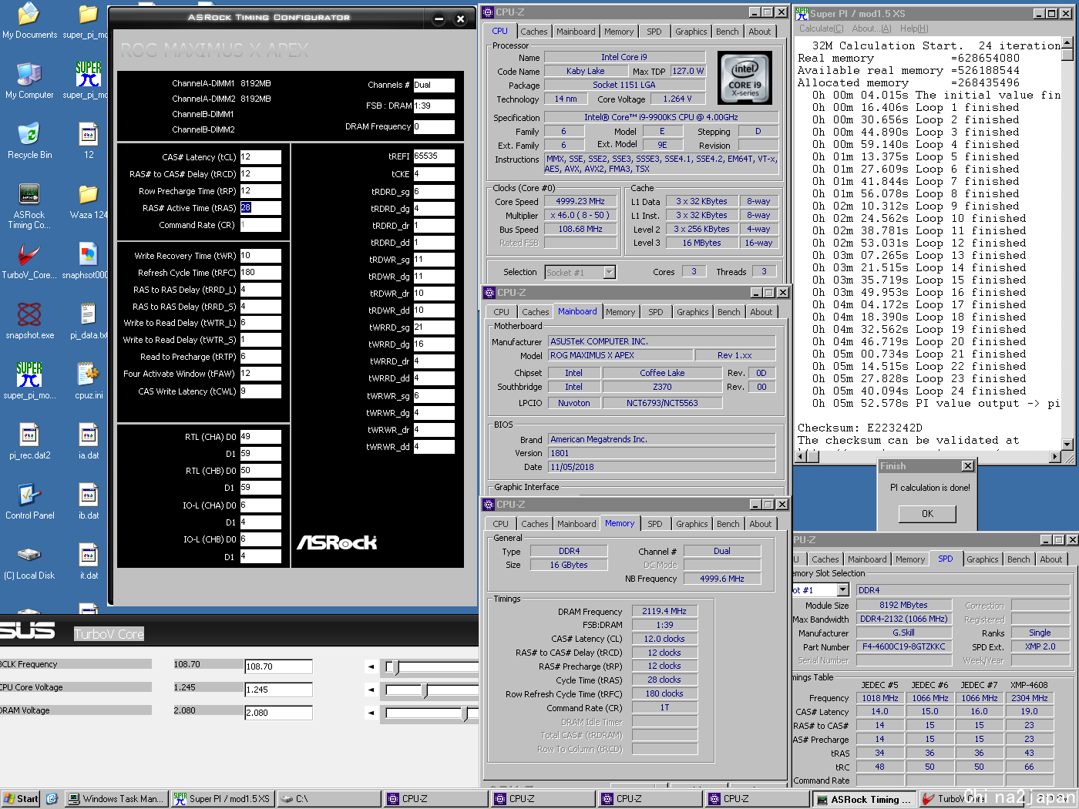
Task: Open the Start menu
Action: [x=21, y=799]
